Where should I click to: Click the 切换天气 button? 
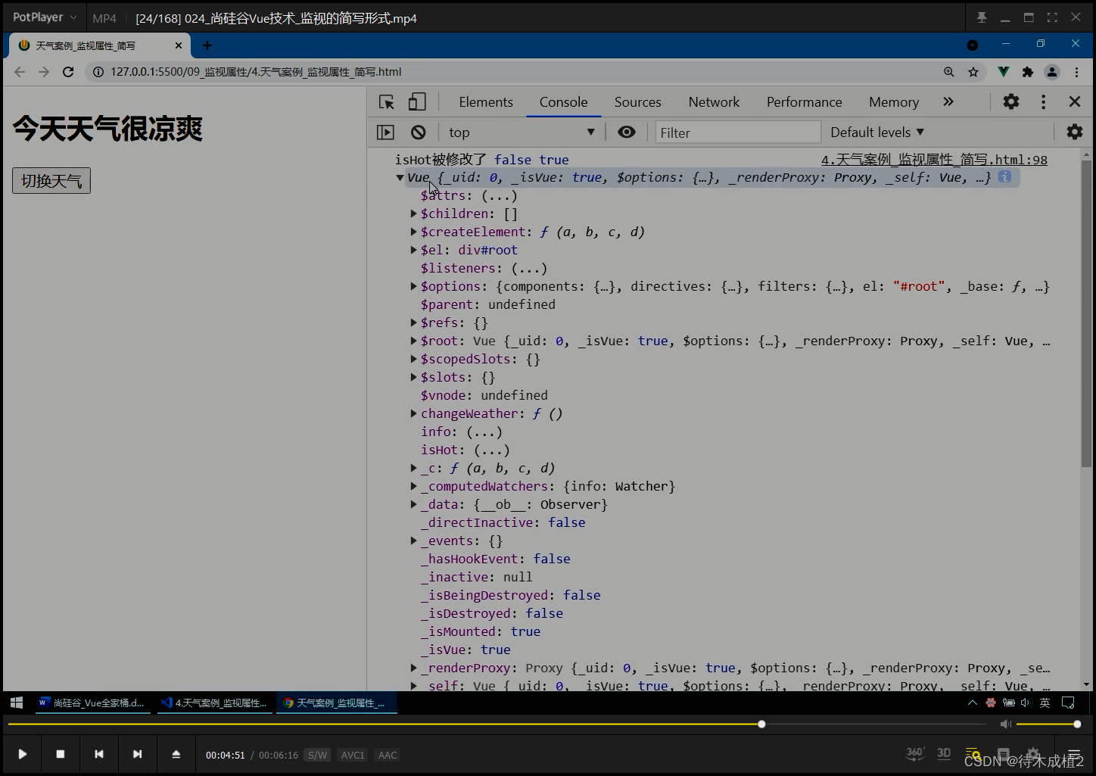click(x=51, y=181)
